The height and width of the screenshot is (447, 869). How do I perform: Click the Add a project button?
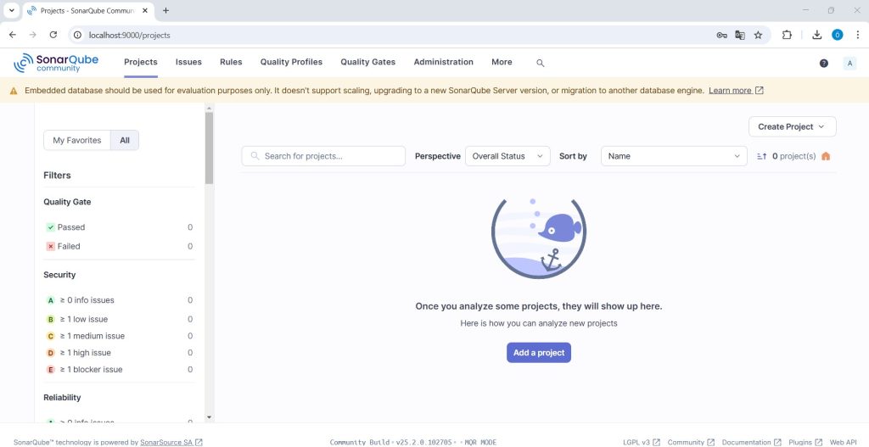[539, 353]
